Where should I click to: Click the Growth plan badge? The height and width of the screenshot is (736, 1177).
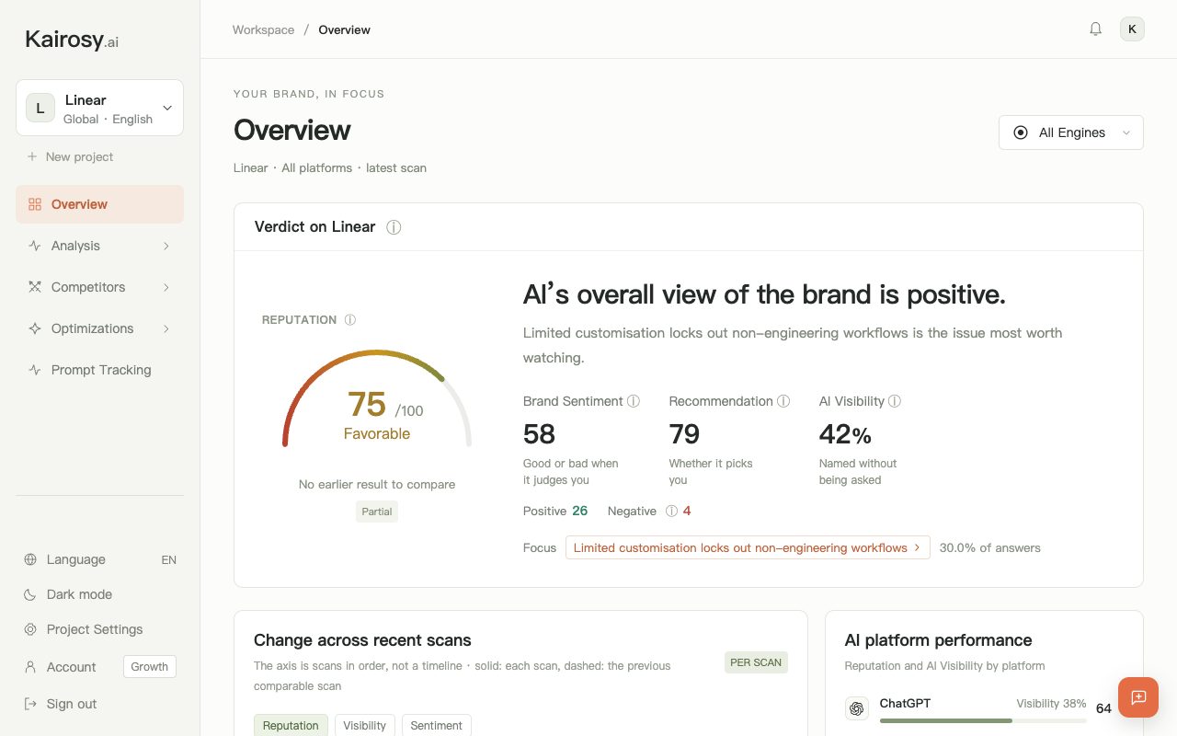(149, 667)
